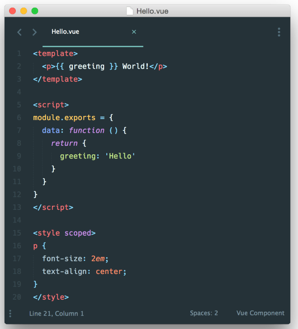Click line number 14 in gutter
The image size is (298, 329).
pos(17,220)
